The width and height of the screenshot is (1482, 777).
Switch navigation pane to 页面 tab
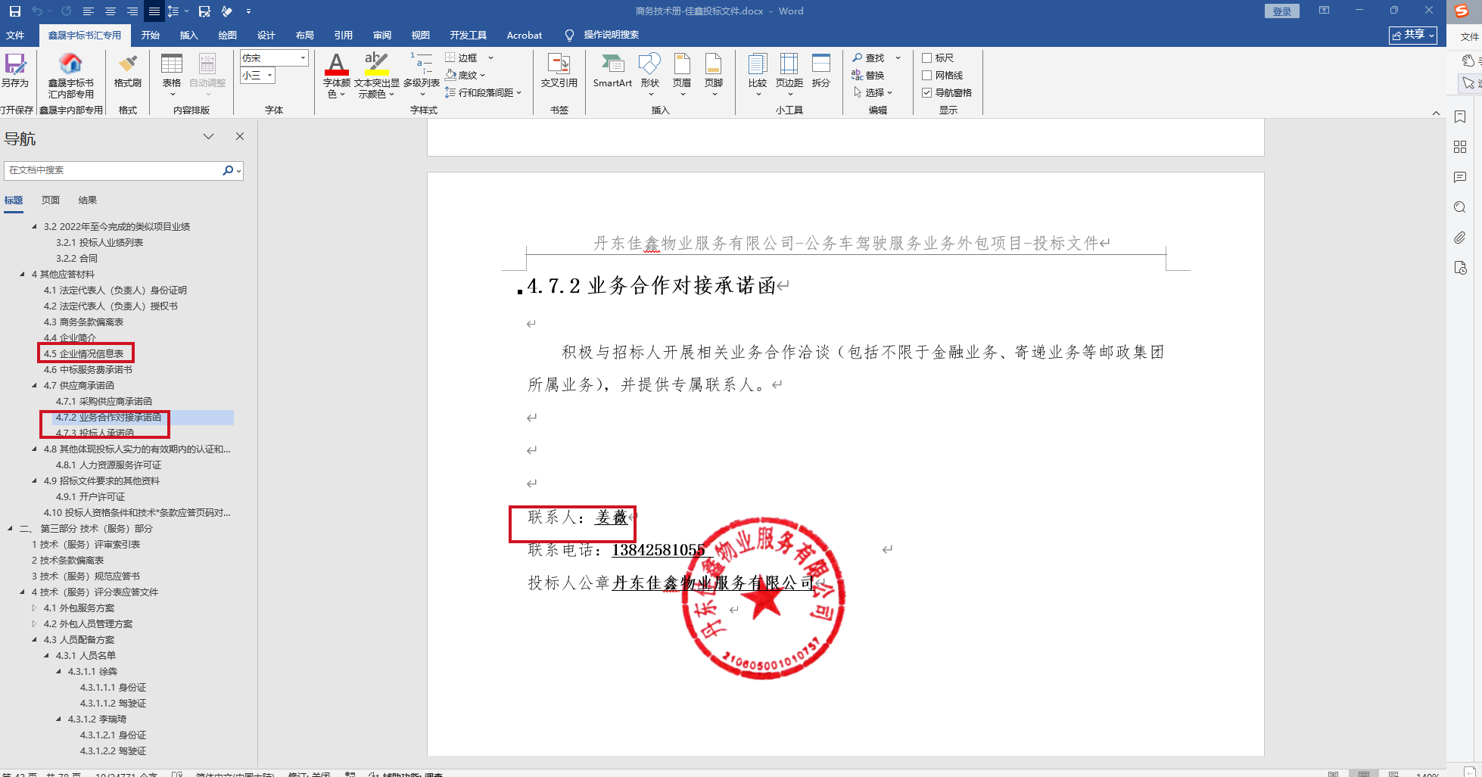51,200
